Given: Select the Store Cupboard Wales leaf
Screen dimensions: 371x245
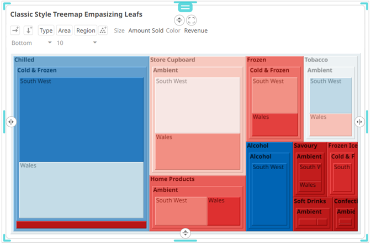Looking at the screenshot, I should (198, 151).
